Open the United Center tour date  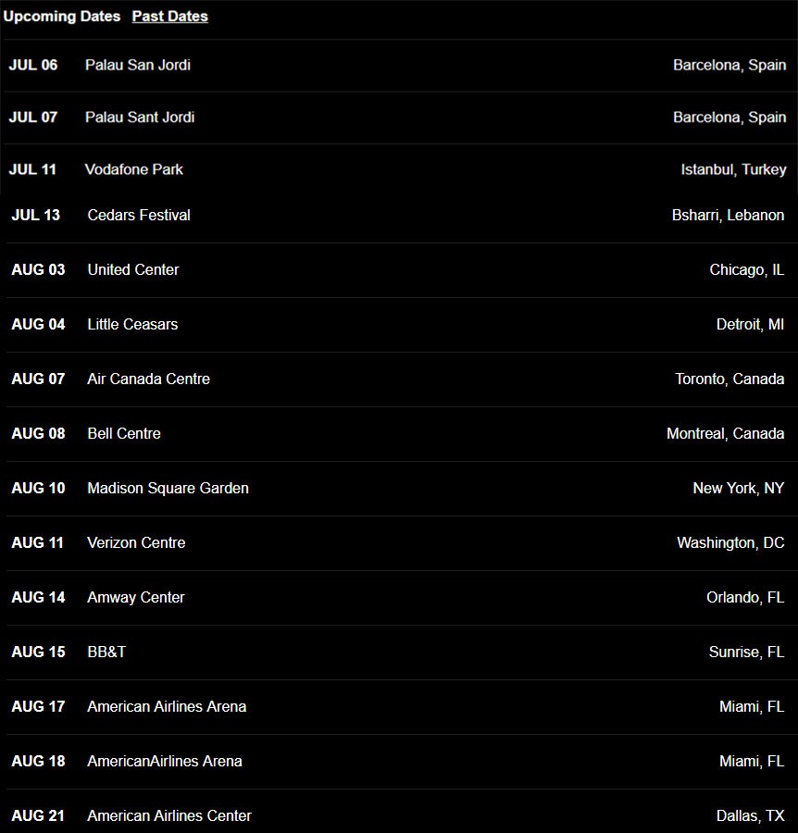(133, 269)
